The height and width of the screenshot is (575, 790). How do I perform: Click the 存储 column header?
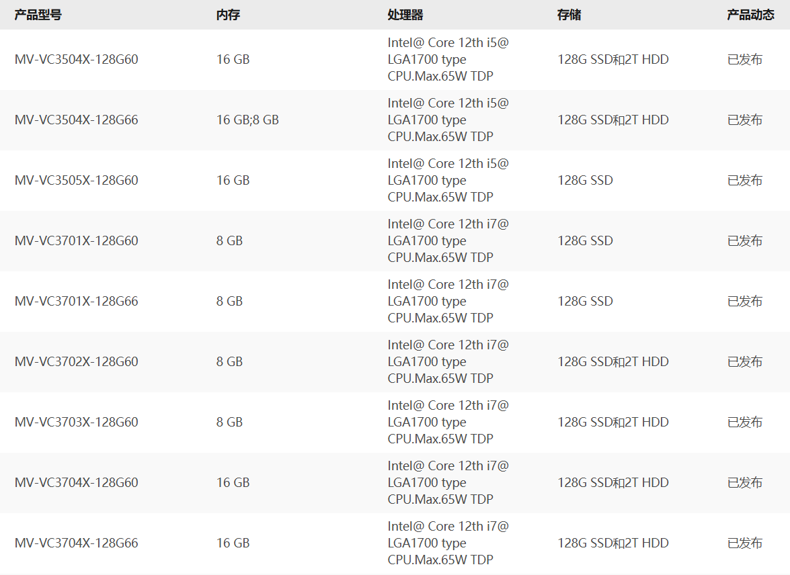[x=569, y=15]
